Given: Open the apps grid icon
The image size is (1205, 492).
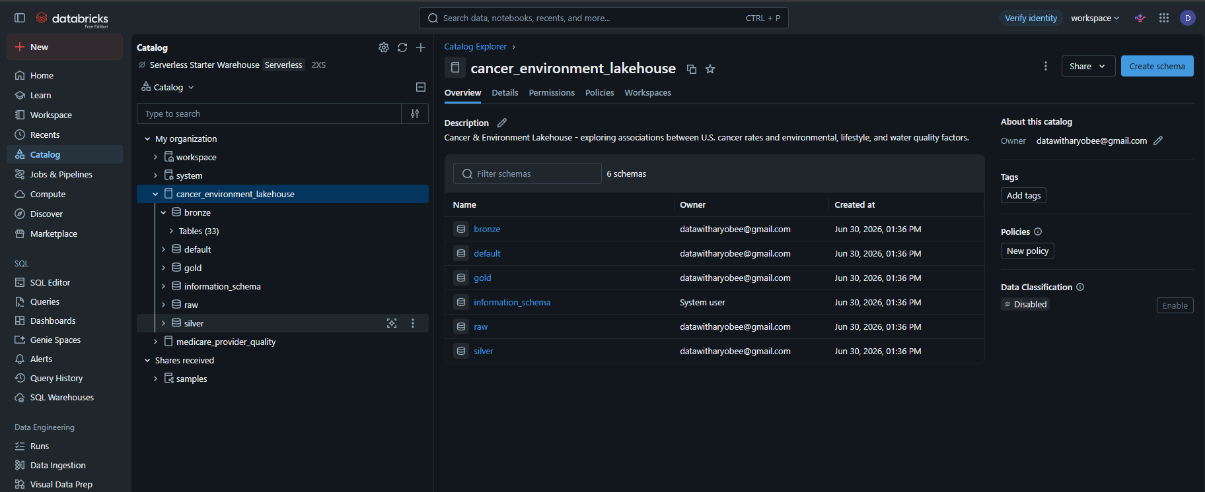Looking at the screenshot, I should tap(1164, 18).
